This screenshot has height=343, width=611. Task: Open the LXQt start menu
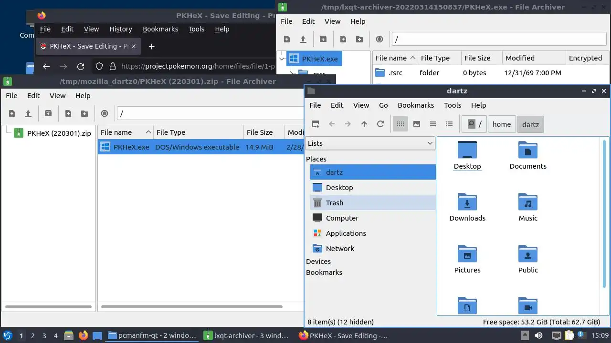pyautogui.click(x=8, y=336)
